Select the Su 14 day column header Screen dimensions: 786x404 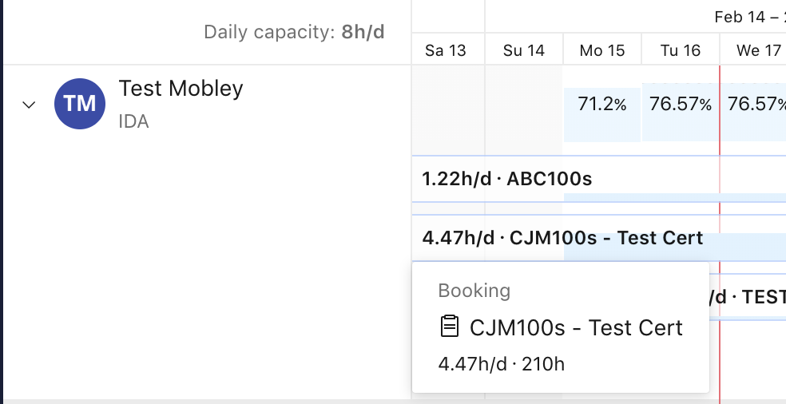coord(524,50)
